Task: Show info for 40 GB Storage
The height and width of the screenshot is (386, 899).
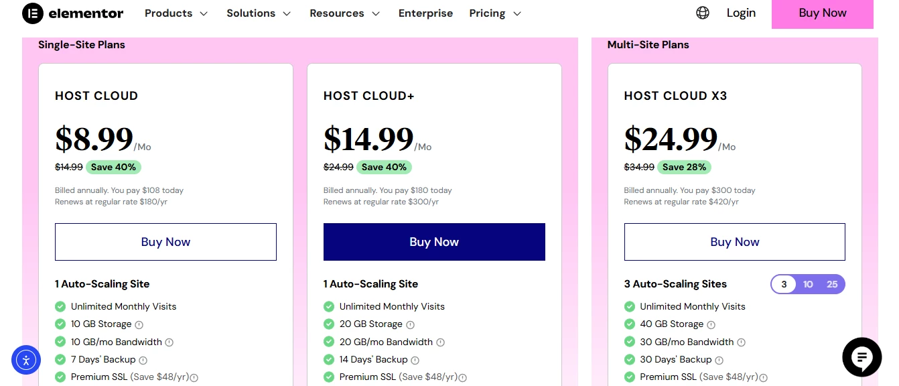Action: [x=711, y=324]
